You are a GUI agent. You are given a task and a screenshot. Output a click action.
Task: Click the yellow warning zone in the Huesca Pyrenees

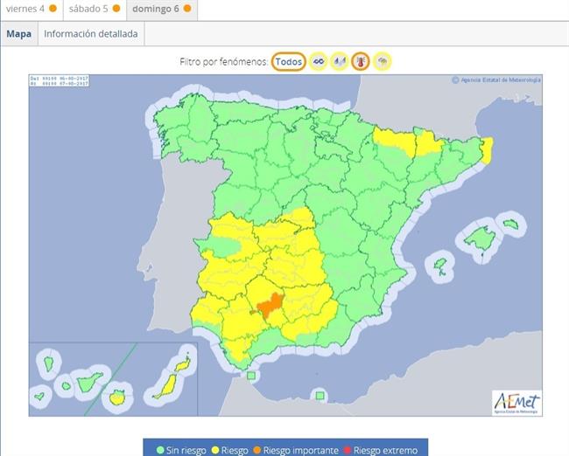coord(395,141)
